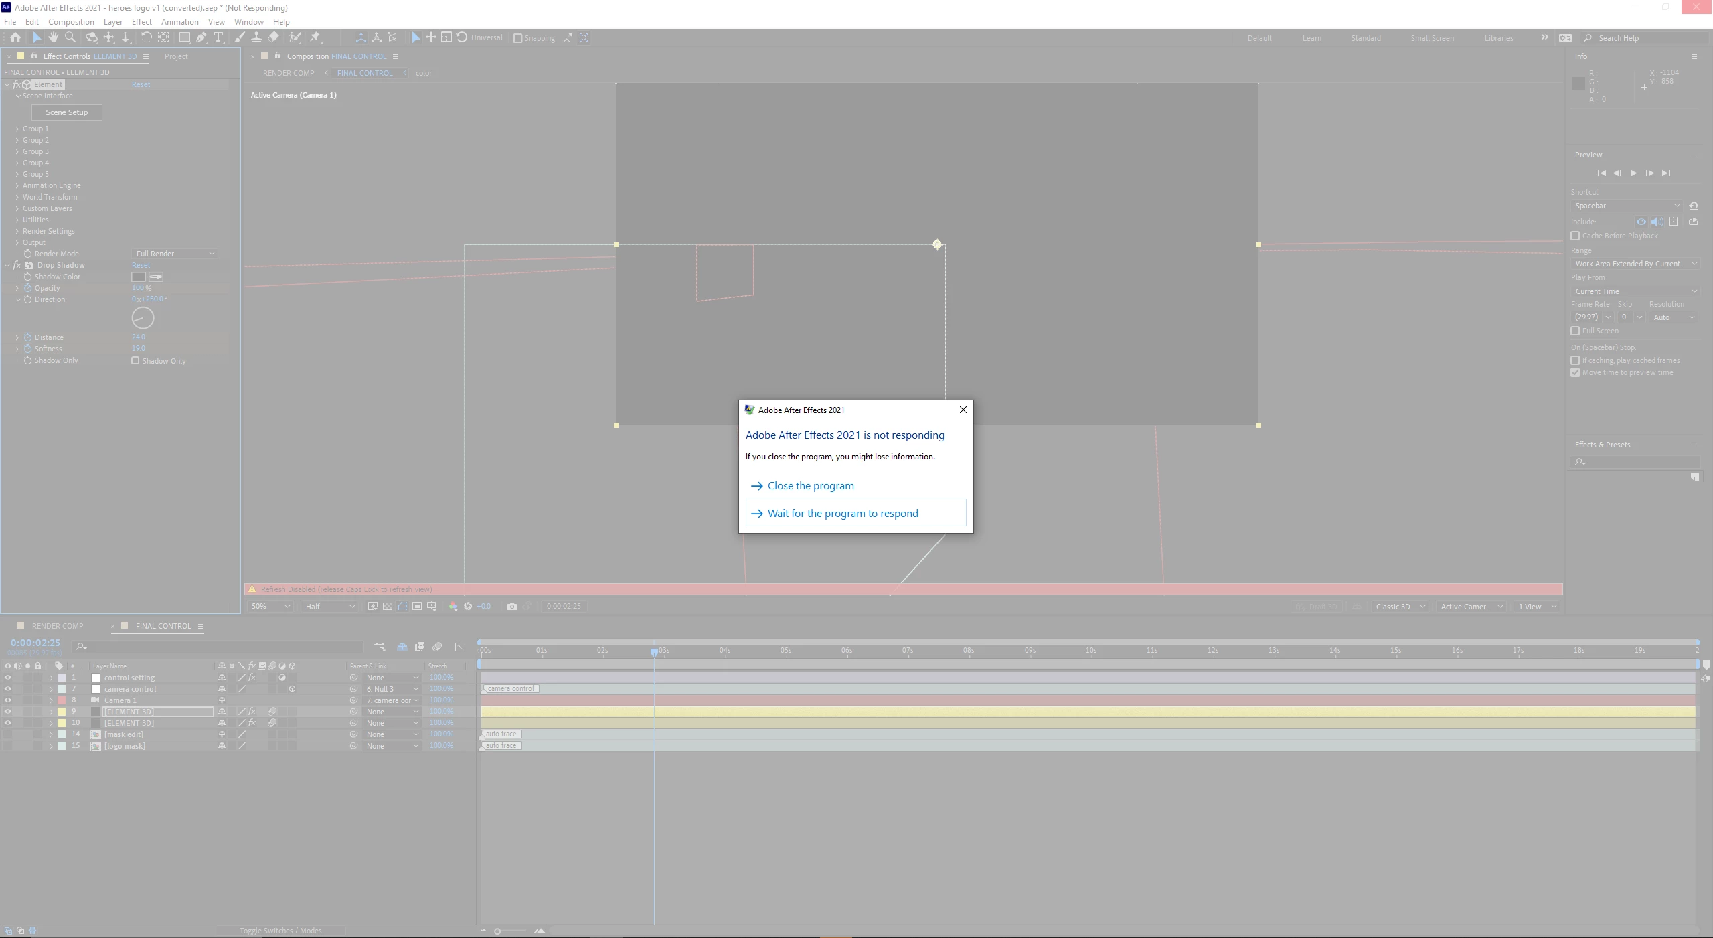Open the 50% magnification dropdown
1713x938 pixels.
270,607
